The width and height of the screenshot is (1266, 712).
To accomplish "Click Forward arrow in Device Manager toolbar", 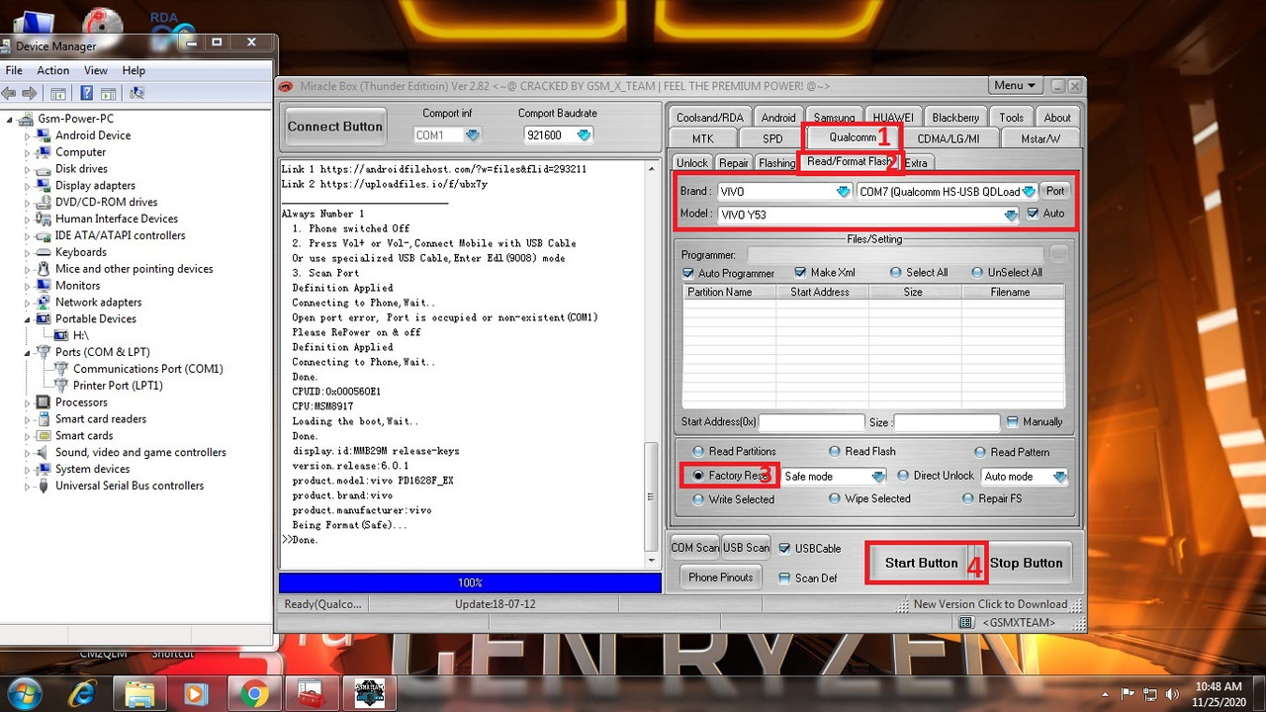I will pos(30,93).
